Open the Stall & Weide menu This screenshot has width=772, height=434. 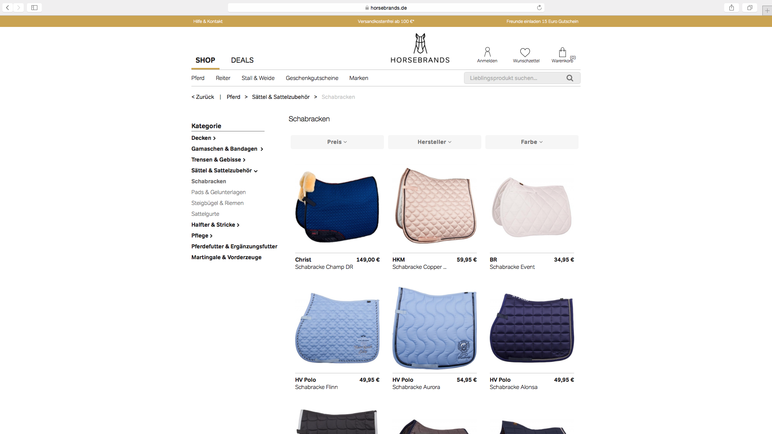coord(258,78)
